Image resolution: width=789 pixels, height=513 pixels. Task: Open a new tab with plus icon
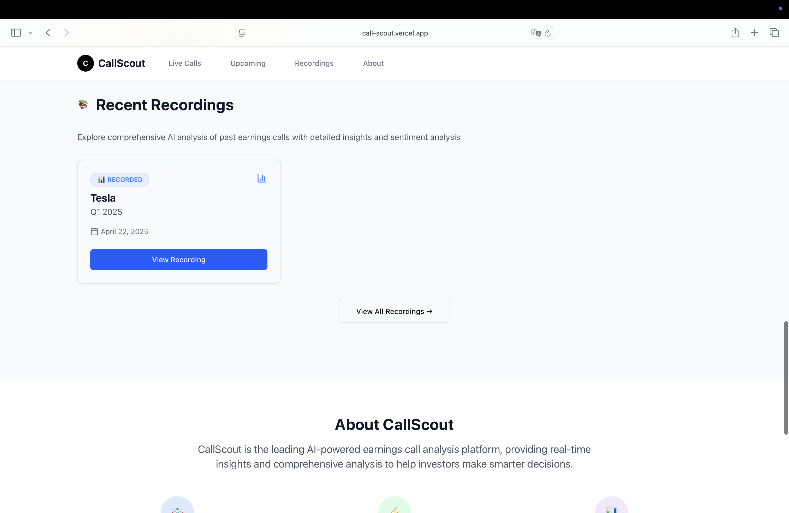[754, 32]
